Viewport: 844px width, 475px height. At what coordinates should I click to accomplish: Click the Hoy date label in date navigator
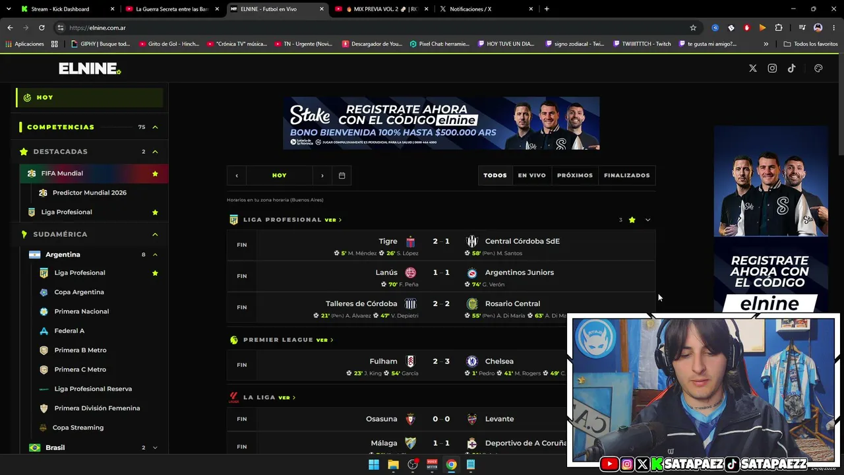(x=280, y=175)
